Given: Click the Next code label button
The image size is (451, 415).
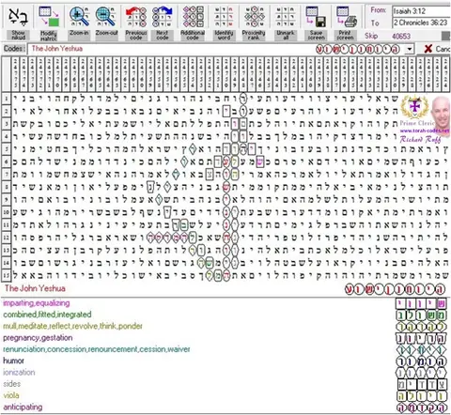Looking at the screenshot, I should (x=162, y=35).
